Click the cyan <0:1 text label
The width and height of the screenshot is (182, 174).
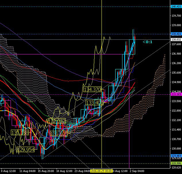tap(147, 42)
